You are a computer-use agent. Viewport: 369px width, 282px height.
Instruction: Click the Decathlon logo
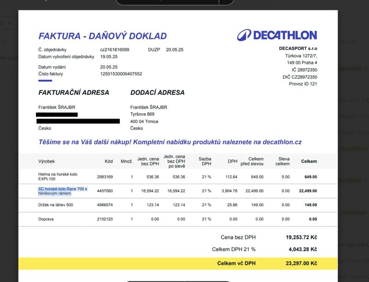[277, 35]
